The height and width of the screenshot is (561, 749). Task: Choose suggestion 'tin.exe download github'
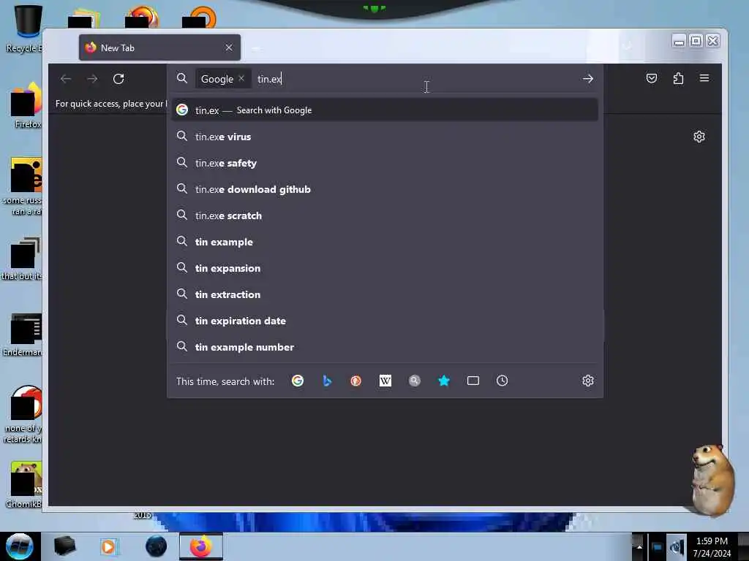(x=385, y=189)
